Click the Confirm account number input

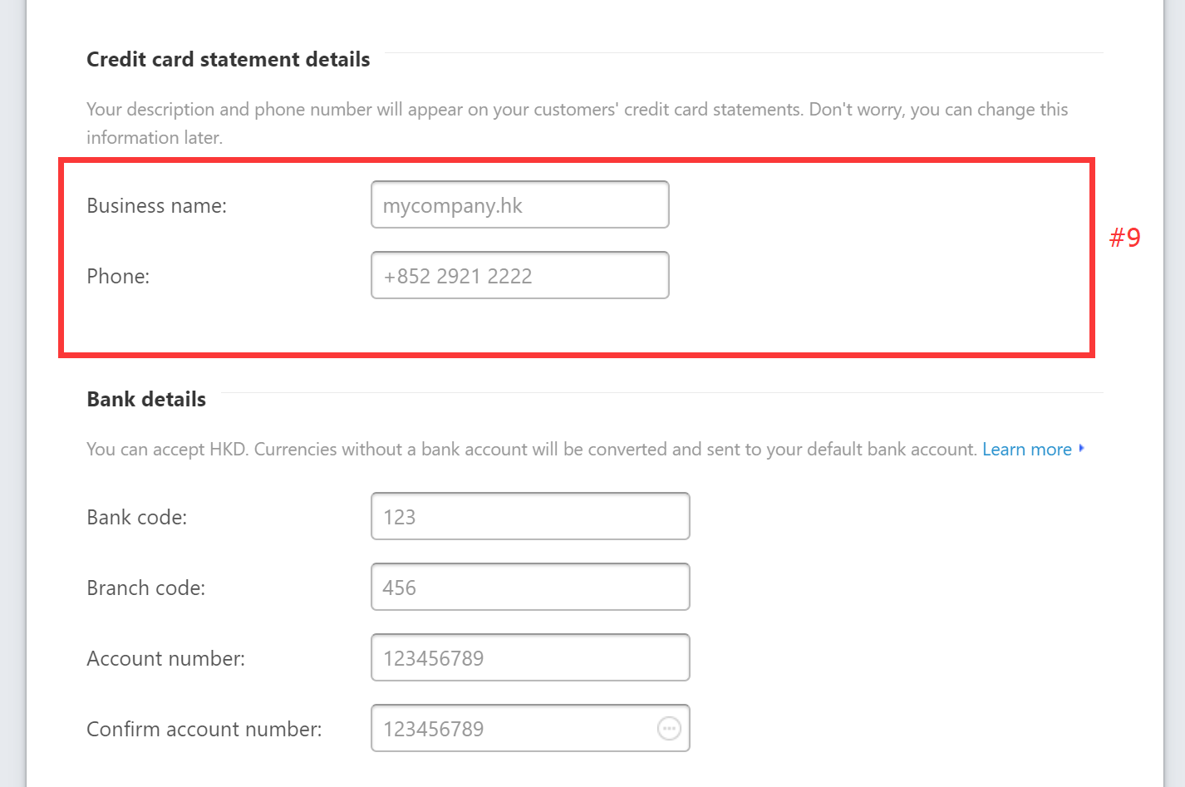[530, 728]
